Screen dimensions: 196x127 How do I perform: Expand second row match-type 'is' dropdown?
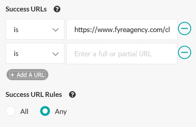[x=35, y=53]
